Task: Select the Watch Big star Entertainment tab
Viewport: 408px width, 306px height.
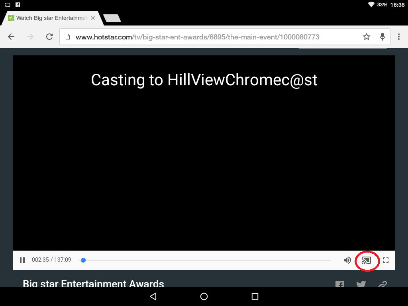Action: click(53, 18)
